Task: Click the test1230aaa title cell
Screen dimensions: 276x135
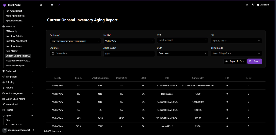Action: tap(167, 94)
